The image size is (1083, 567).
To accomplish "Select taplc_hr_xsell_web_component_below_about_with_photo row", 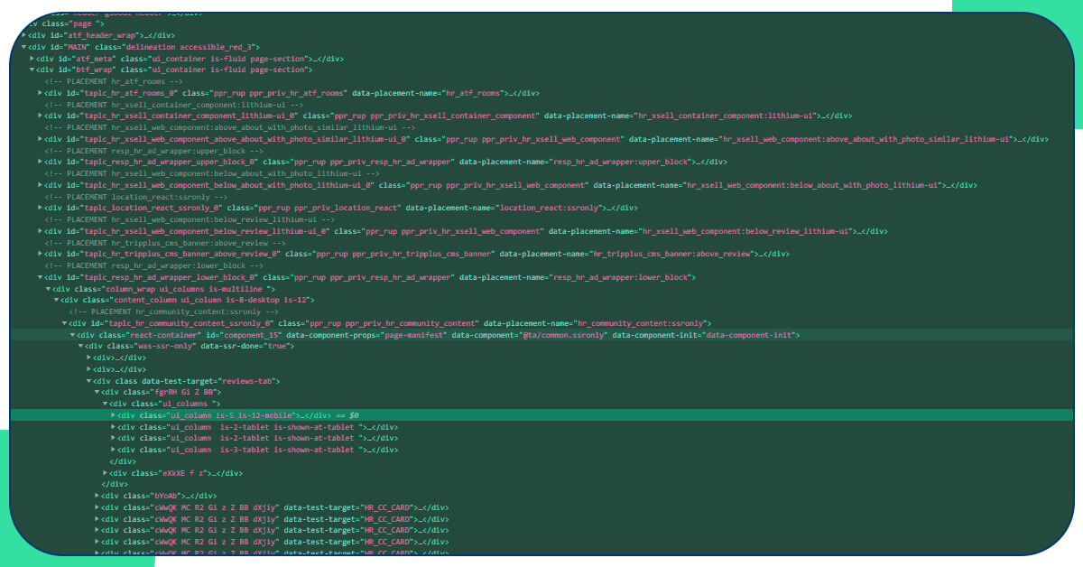I will [510, 185].
